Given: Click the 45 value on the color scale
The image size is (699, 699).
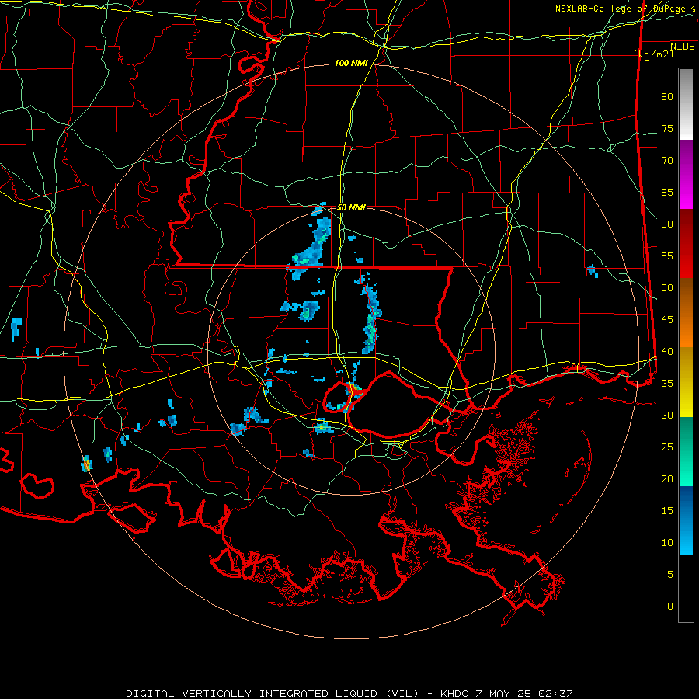Looking at the screenshot, I should (x=667, y=320).
